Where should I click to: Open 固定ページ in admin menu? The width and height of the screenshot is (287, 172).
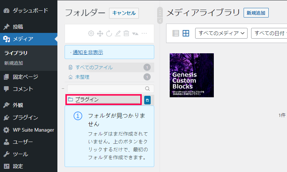coord(29,77)
